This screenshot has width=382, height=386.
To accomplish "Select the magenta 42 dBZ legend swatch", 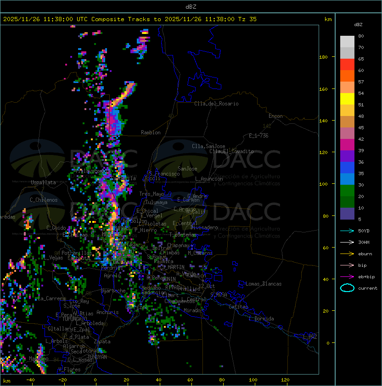I will [x=347, y=145].
